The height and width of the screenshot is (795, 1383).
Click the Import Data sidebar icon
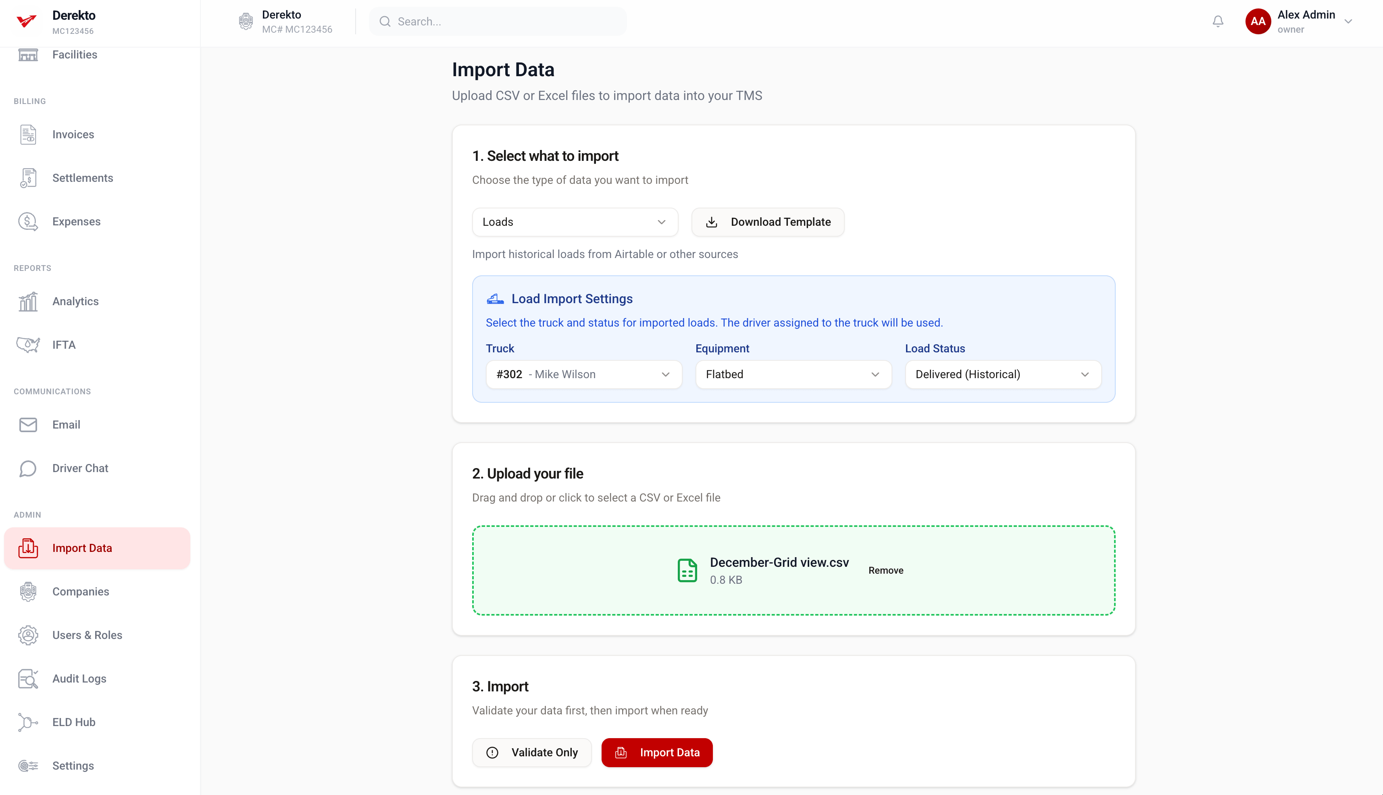point(28,548)
